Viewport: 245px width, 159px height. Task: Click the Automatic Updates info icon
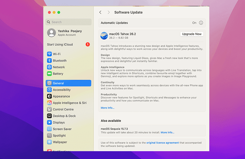coord(201,23)
